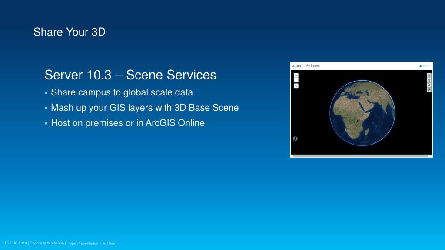Click Type Presentation Title Here footer

point(91,243)
